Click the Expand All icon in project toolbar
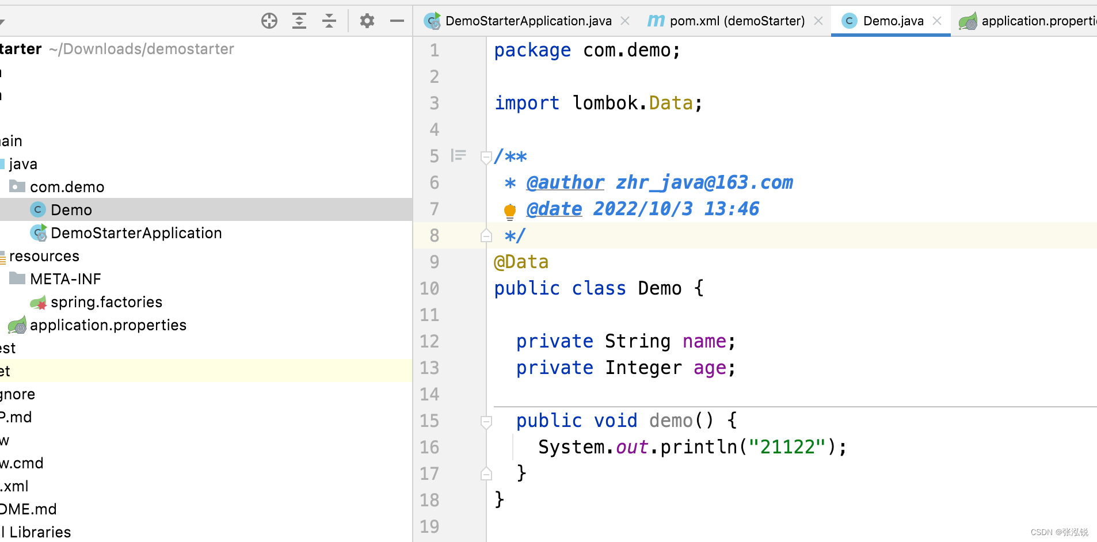Viewport: 1097px width, 542px height. (299, 21)
